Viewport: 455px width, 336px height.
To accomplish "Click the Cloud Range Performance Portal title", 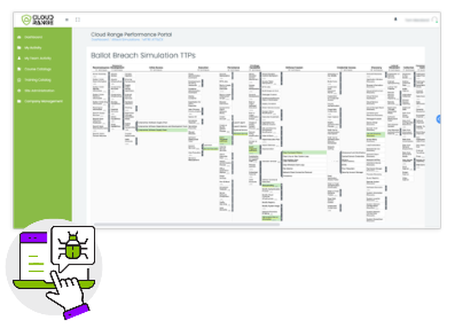I will 131,34.
